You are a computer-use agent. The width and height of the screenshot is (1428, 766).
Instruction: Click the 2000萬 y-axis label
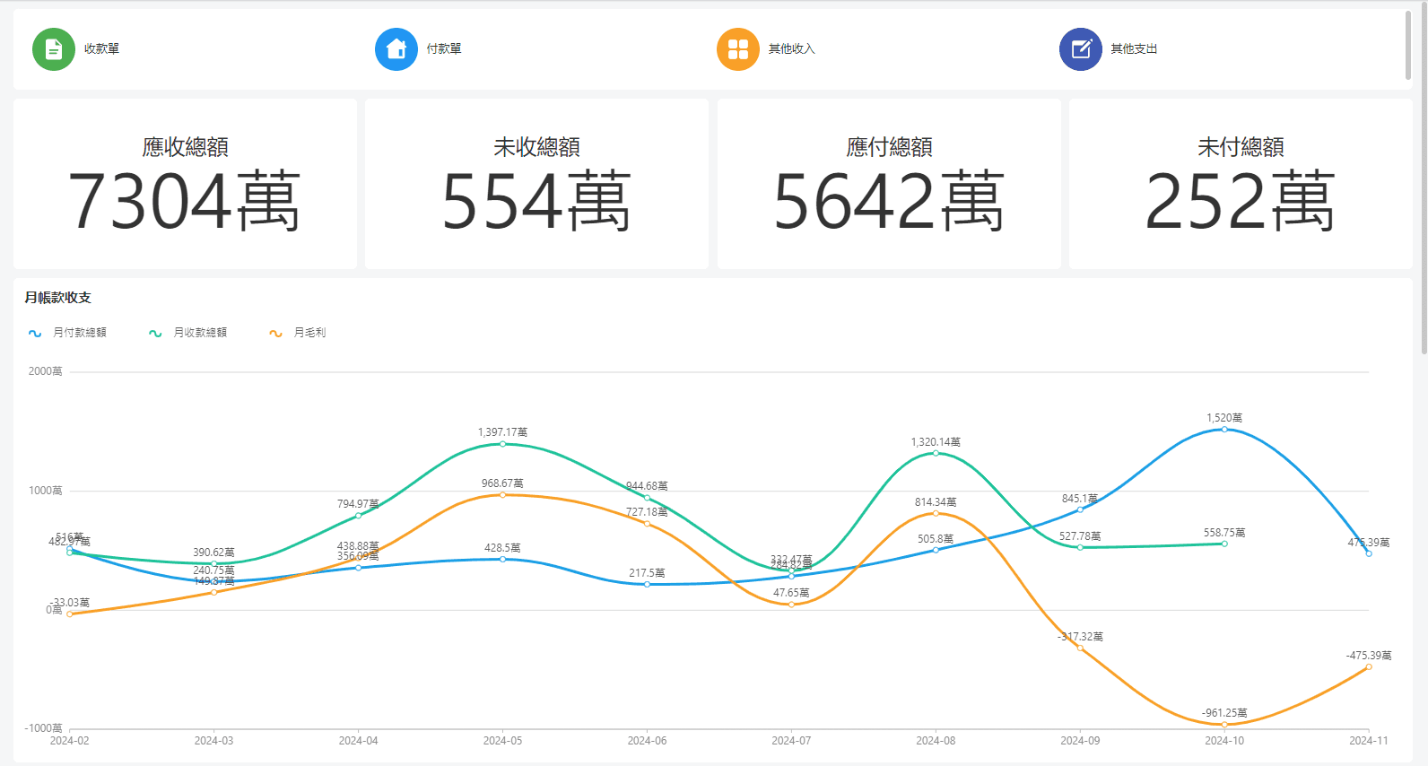46,371
